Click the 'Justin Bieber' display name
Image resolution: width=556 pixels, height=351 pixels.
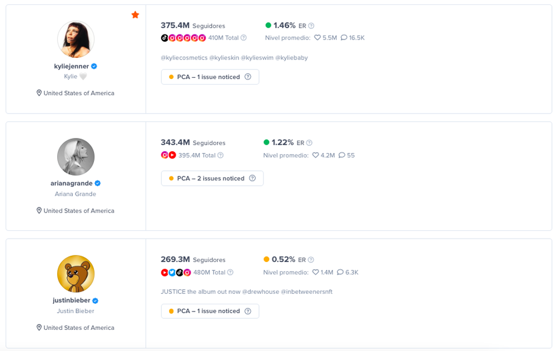pos(76,311)
